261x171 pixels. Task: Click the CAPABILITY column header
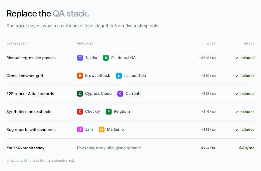17,44
